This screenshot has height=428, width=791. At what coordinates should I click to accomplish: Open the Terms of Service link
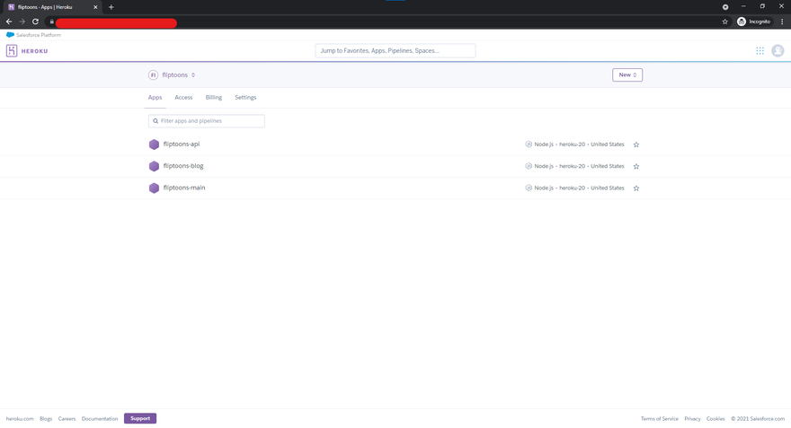(660, 418)
